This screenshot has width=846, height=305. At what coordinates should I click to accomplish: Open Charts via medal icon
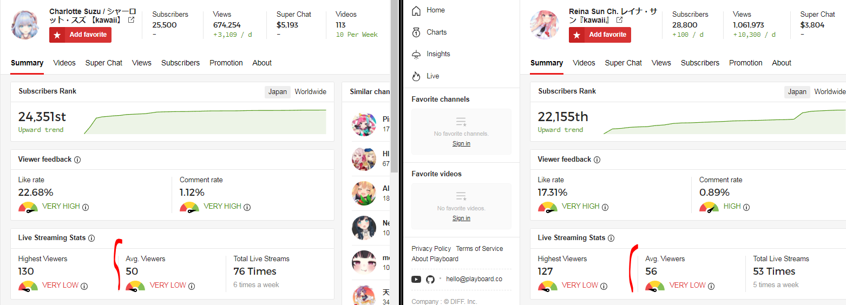[x=416, y=32]
